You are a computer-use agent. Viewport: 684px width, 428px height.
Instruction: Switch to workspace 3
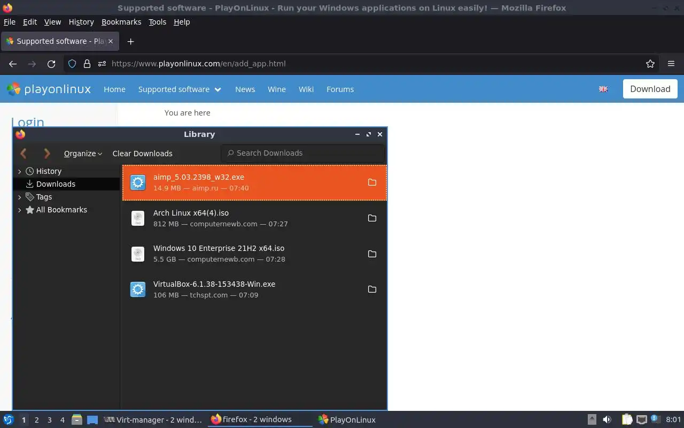coord(49,420)
